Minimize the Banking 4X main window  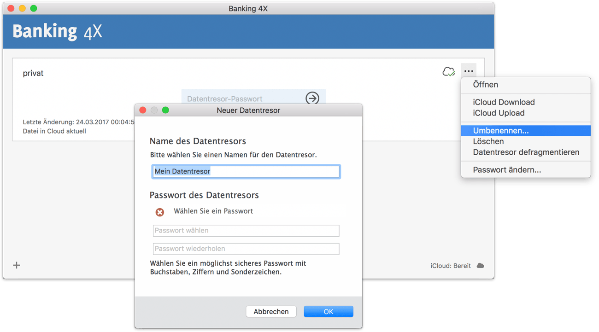pyautogui.click(x=22, y=8)
